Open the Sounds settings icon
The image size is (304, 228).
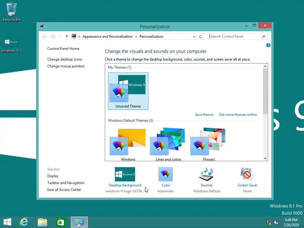click(x=207, y=174)
